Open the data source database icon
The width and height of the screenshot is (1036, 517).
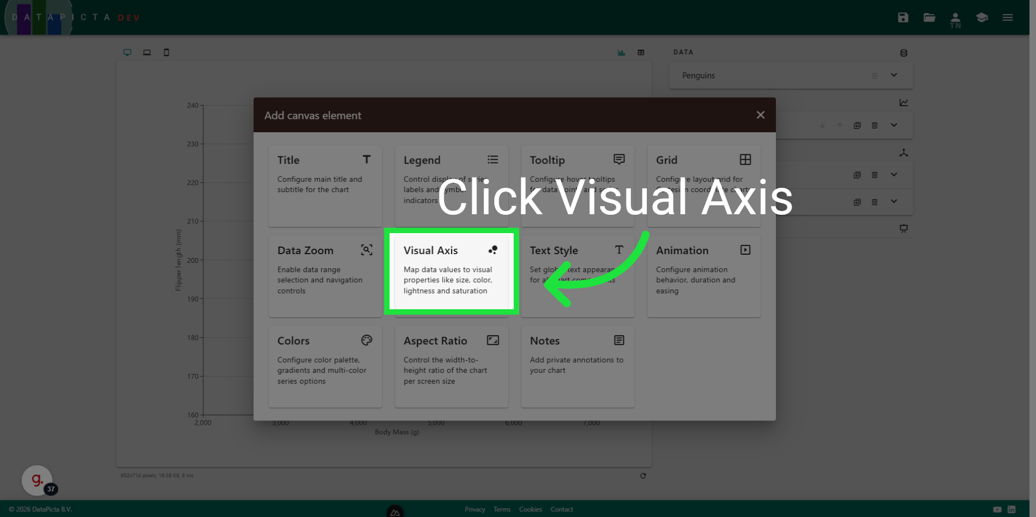click(904, 52)
